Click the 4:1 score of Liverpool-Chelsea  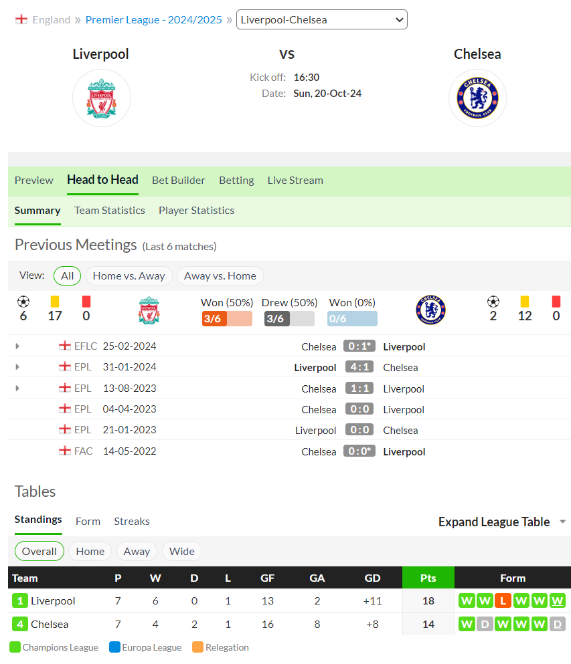pyautogui.click(x=359, y=366)
